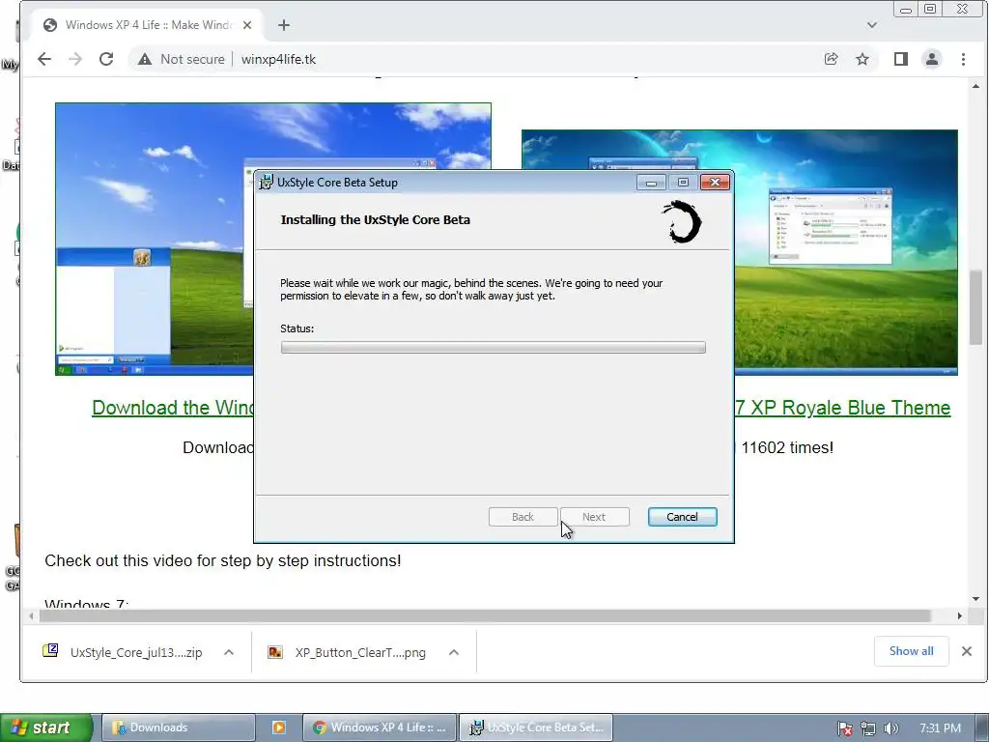This screenshot has width=989, height=742.
Task: Switch to UxStyle Core Beta Setup taskbar button
Action: click(535, 728)
